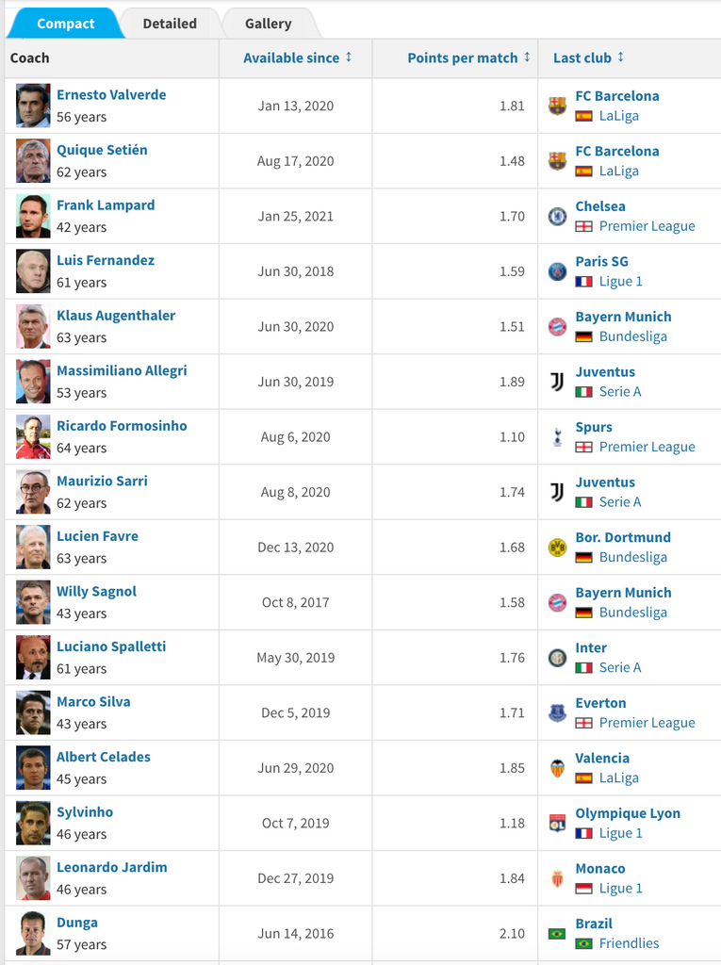
Task: Click Dunga's portrait thumbnail
Action: pos(33,933)
